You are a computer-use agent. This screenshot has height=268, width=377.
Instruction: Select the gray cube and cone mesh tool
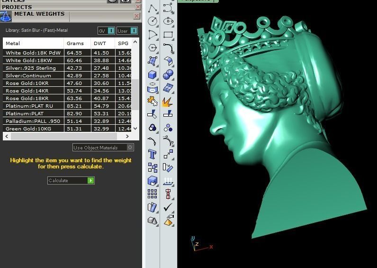click(x=153, y=221)
